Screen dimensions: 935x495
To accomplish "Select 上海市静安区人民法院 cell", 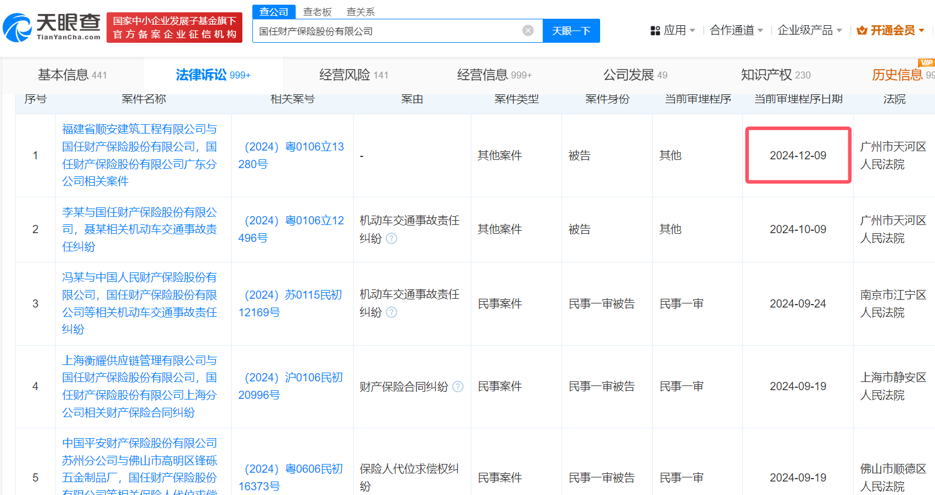I will [x=893, y=386].
